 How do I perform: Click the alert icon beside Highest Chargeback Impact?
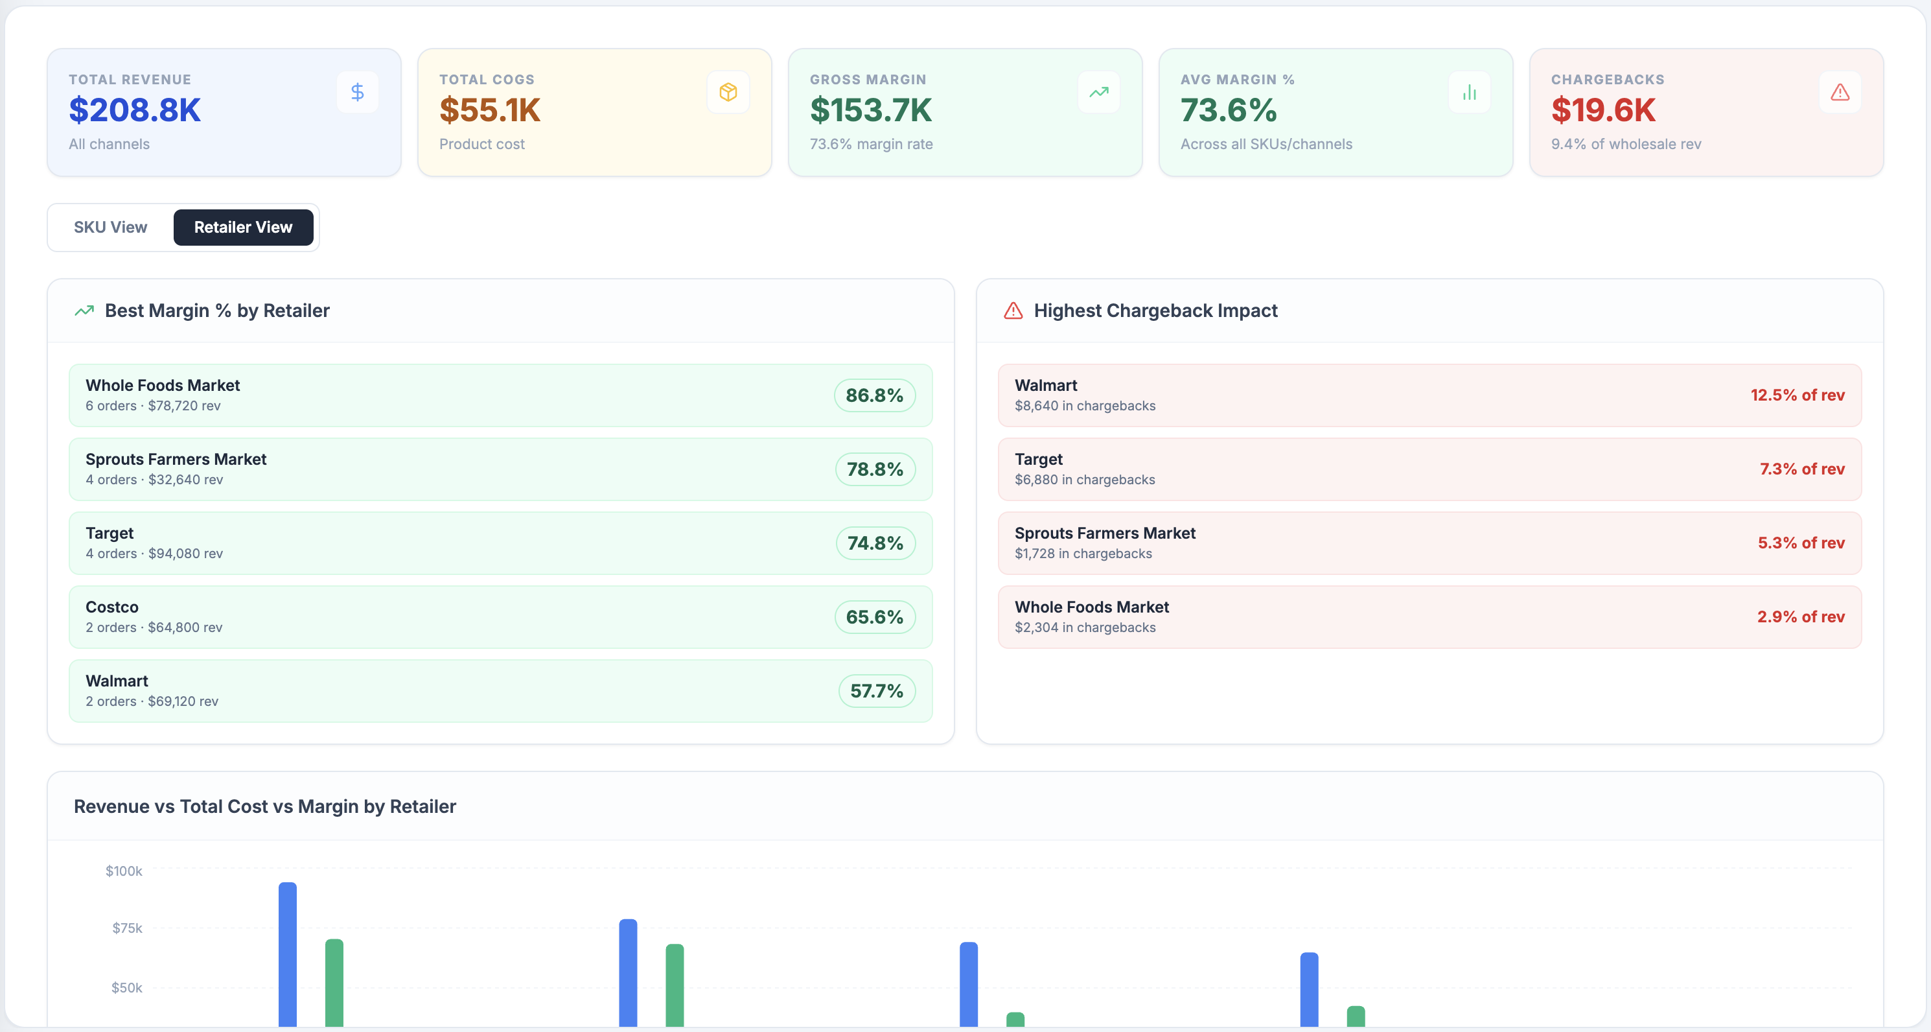tap(1013, 311)
